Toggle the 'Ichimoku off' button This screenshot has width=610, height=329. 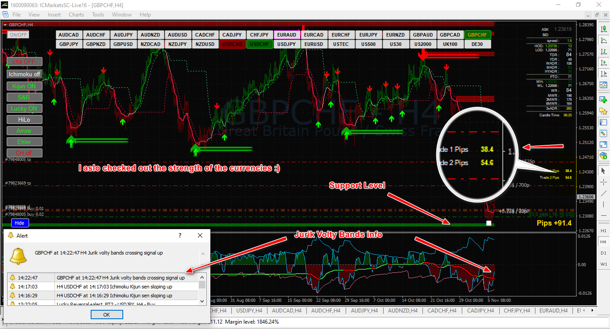[25, 74]
